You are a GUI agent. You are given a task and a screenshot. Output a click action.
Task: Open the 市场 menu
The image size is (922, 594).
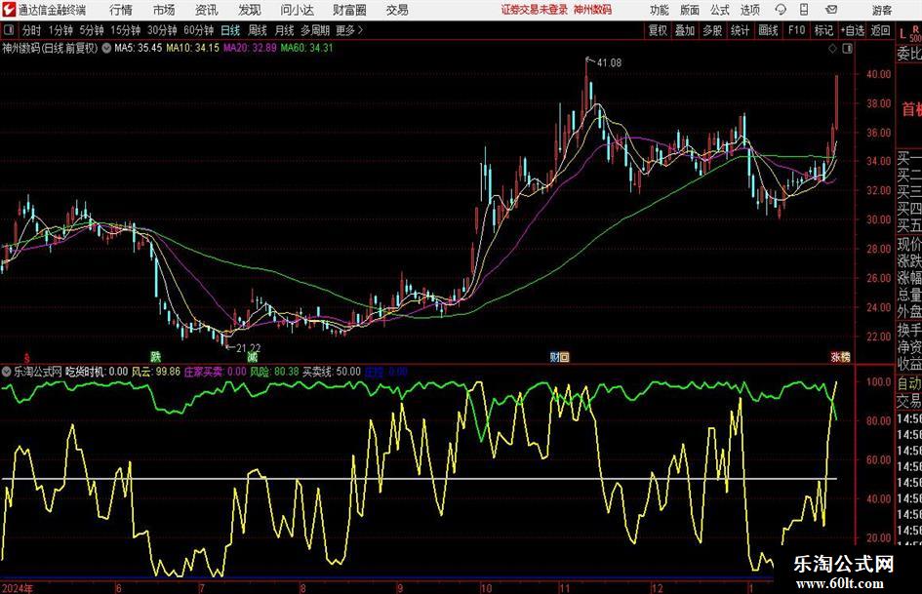coord(164,10)
